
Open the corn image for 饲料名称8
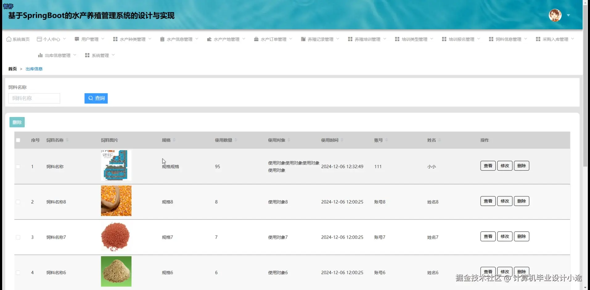(116, 201)
